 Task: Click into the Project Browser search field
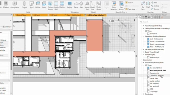(x=155, y=22)
